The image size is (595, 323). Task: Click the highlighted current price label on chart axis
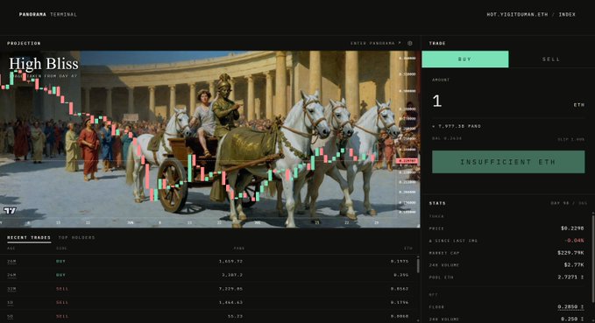[x=407, y=161]
